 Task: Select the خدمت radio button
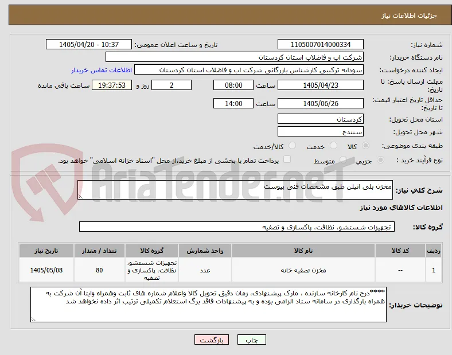[x=333, y=146]
